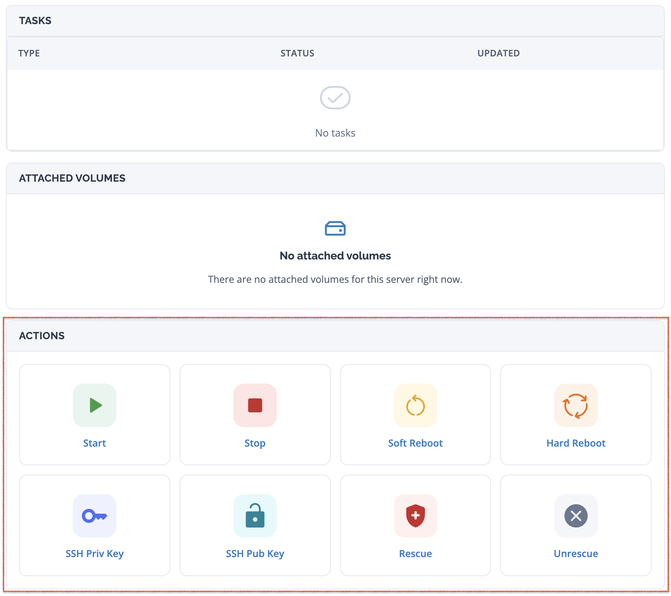Click the Rescue link label
This screenshot has height=596, width=671.
pyautogui.click(x=416, y=554)
